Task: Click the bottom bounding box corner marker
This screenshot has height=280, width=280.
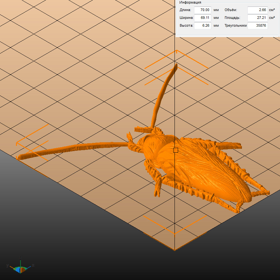Action: [175, 233]
